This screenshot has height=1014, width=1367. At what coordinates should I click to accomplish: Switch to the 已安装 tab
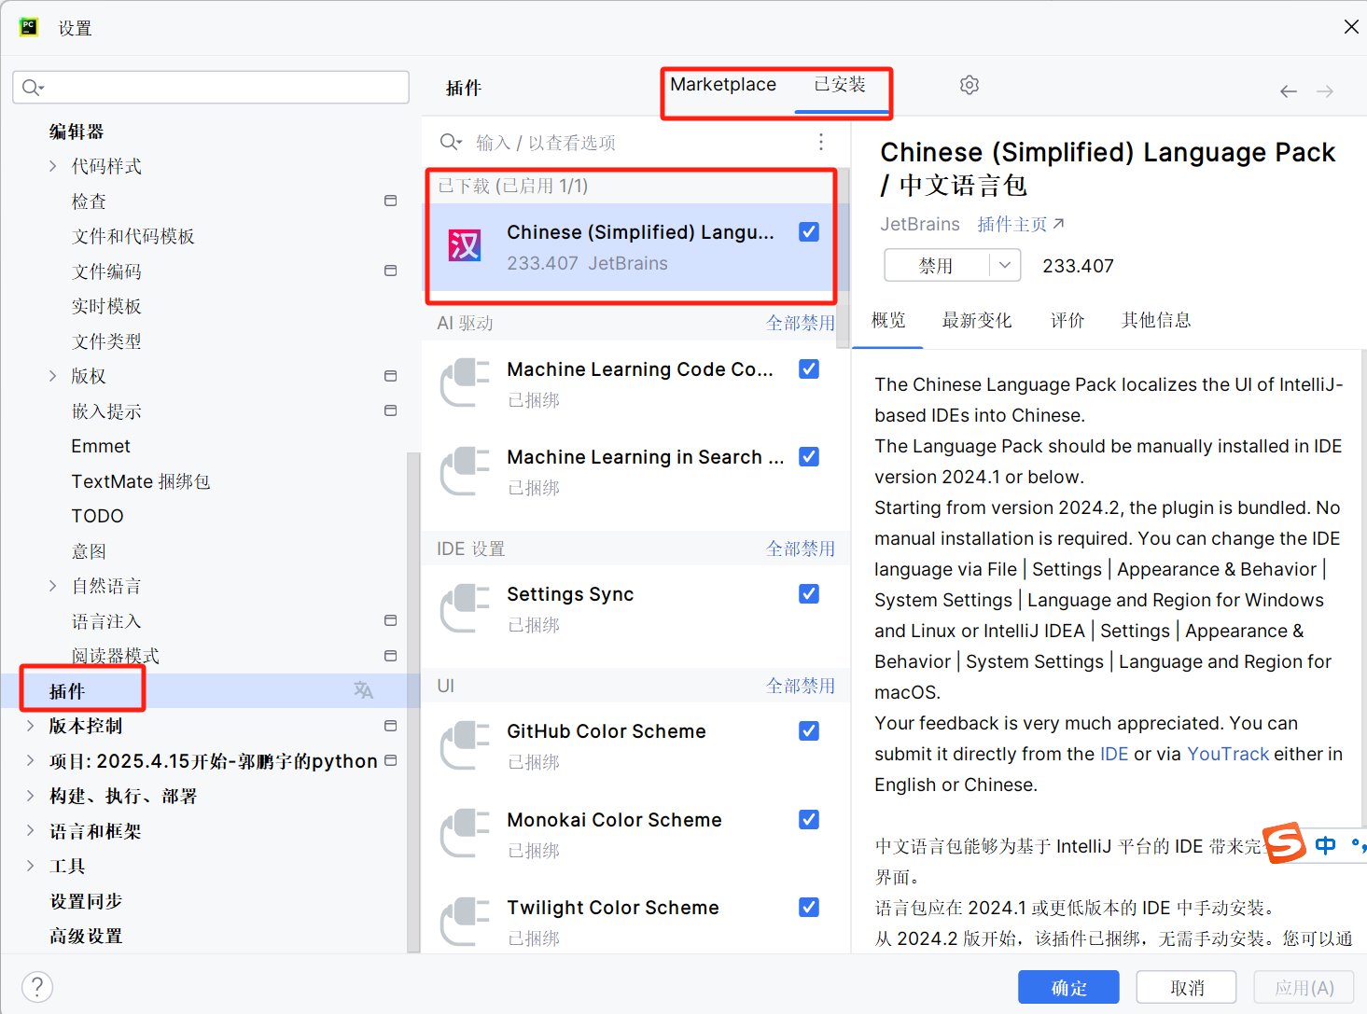(840, 85)
